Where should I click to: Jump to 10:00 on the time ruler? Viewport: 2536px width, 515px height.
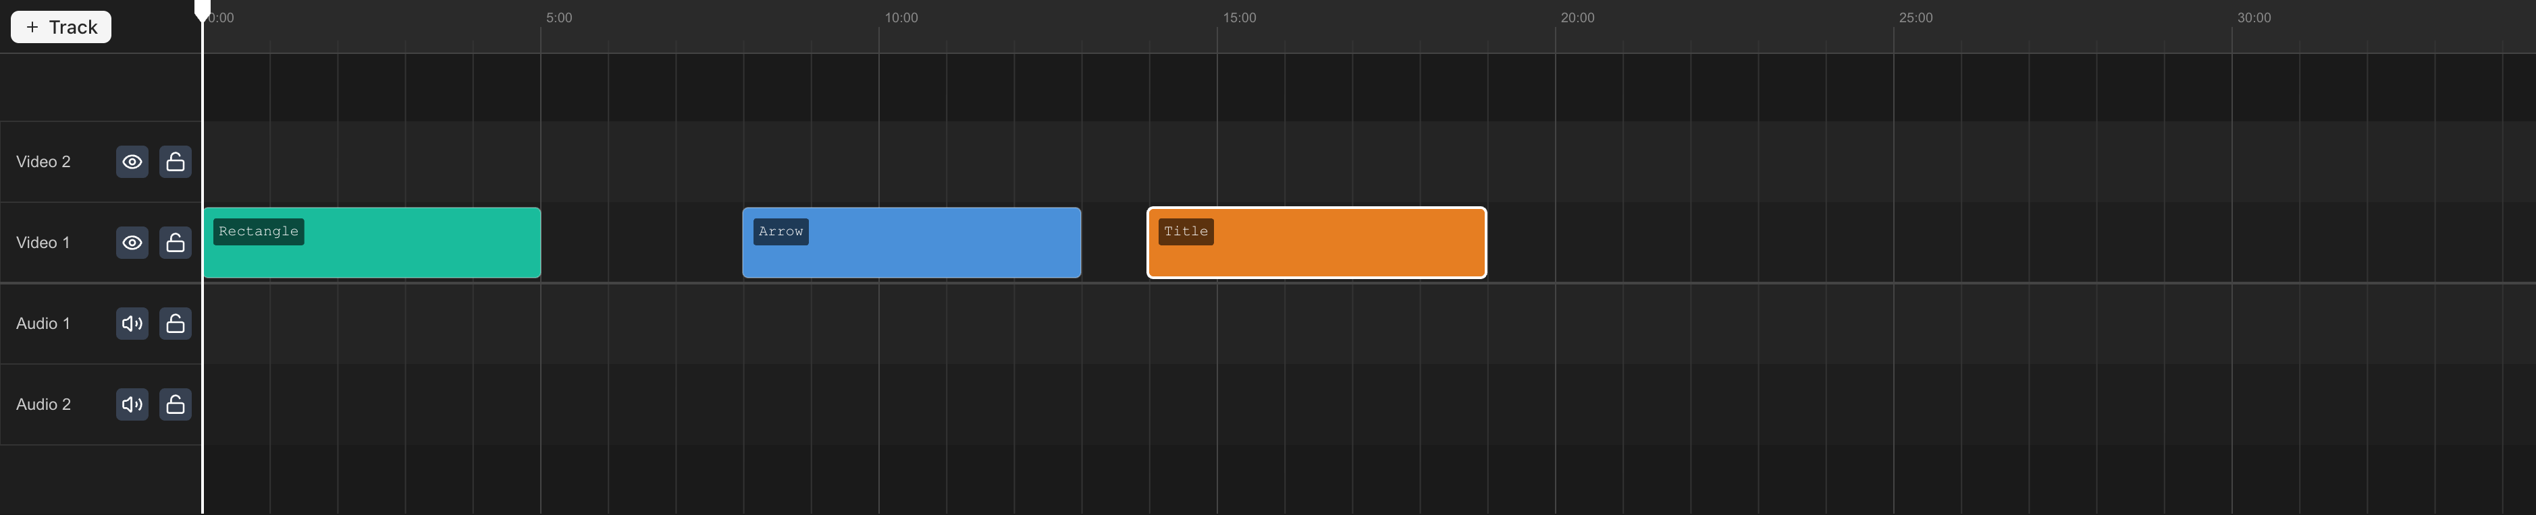pos(879,19)
